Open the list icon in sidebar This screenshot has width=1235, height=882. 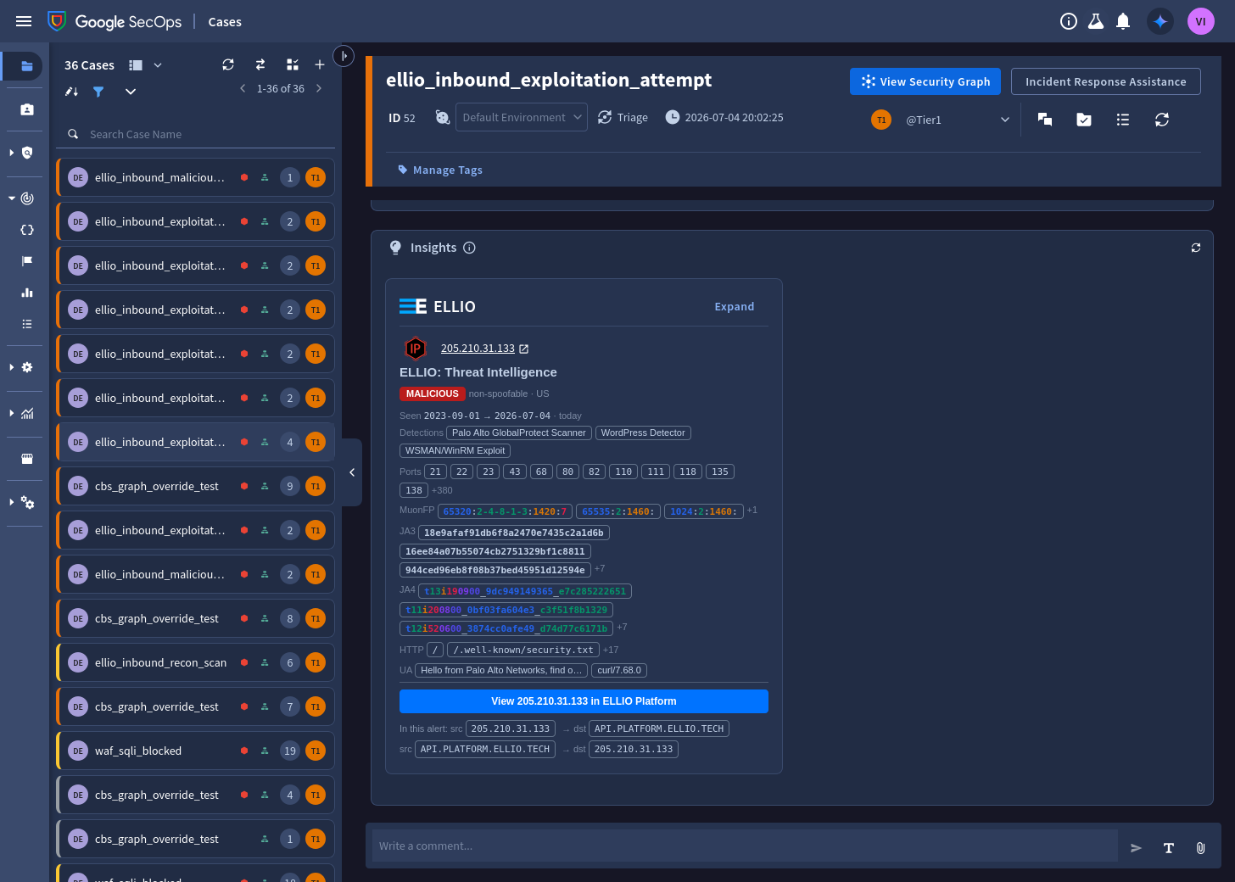click(x=27, y=324)
